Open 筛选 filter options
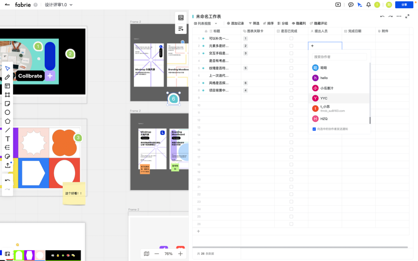Screen dimensions: 418x261 point(254,24)
